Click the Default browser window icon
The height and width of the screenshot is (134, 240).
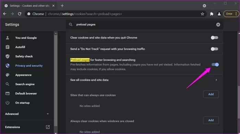point(8,94)
